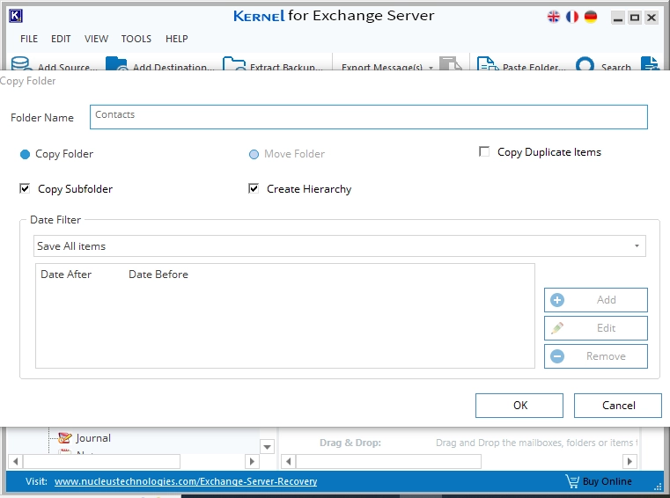
Task: Click the Date Before column header
Action: tap(158, 275)
